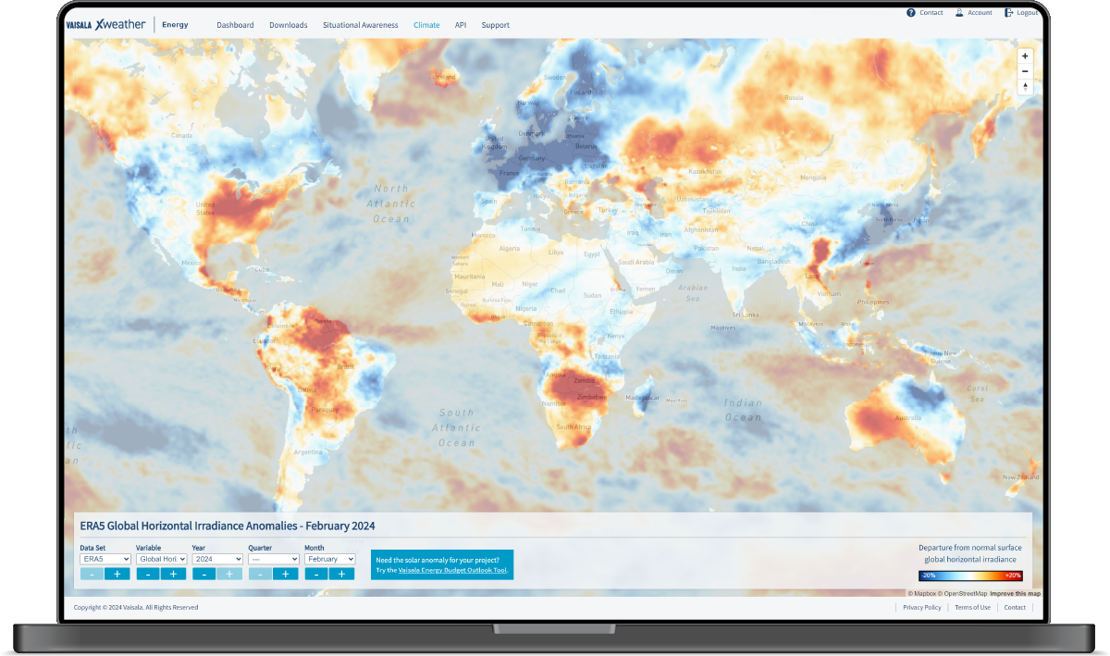
Task: Click the Vaisala Xweather logo
Action: tap(105, 25)
